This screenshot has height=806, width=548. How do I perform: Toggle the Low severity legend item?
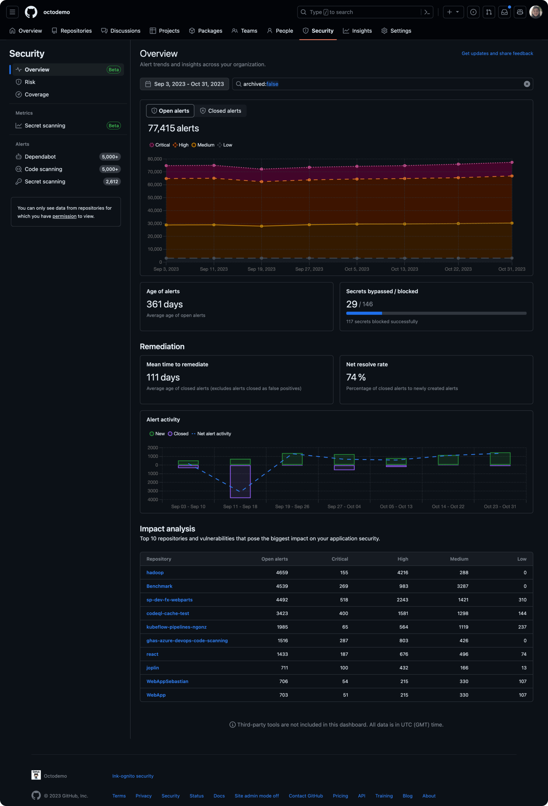(x=225, y=145)
